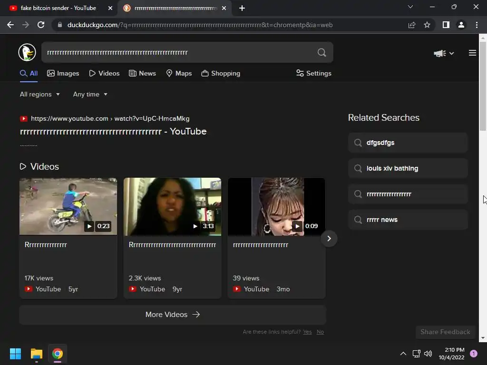Expand the All regions filter
This screenshot has height=365, width=487.
[x=40, y=94]
